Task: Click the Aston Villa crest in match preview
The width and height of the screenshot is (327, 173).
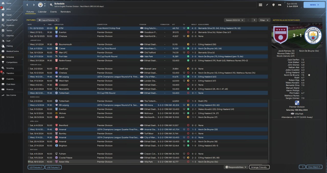Action: coord(281,35)
